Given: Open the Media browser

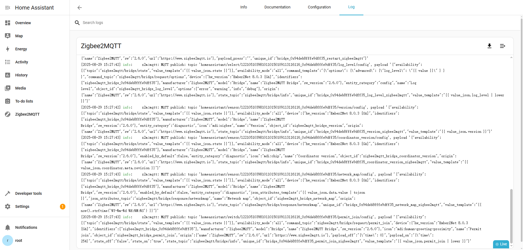Looking at the screenshot, I should click(20, 88).
